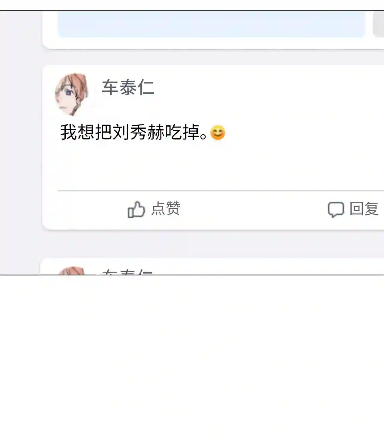Click the thumbs-up icon under the post
Viewport: 384px width, 437px height.
click(136, 209)
